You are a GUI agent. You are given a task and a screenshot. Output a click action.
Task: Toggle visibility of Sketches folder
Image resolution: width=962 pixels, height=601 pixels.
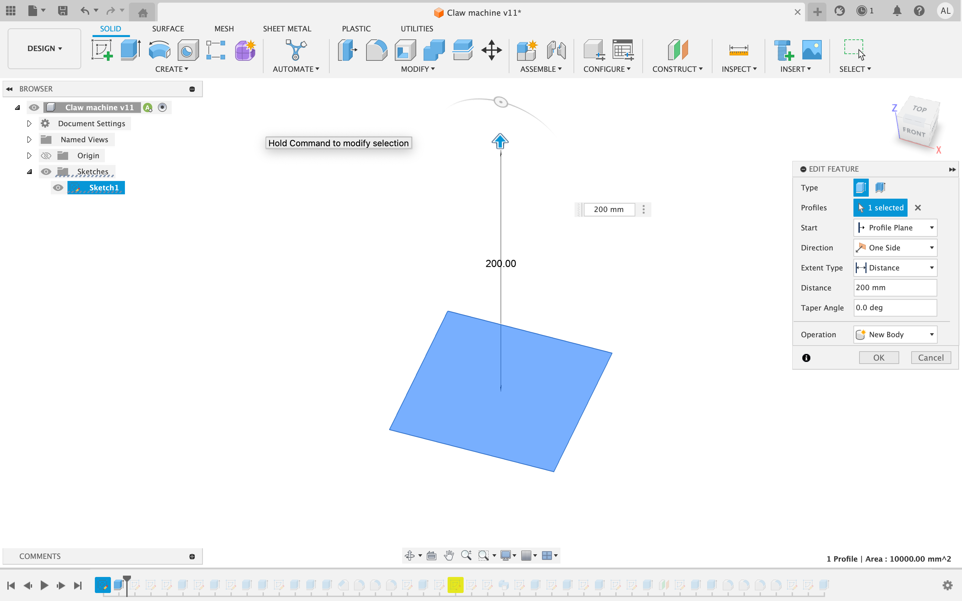point(46,171)
